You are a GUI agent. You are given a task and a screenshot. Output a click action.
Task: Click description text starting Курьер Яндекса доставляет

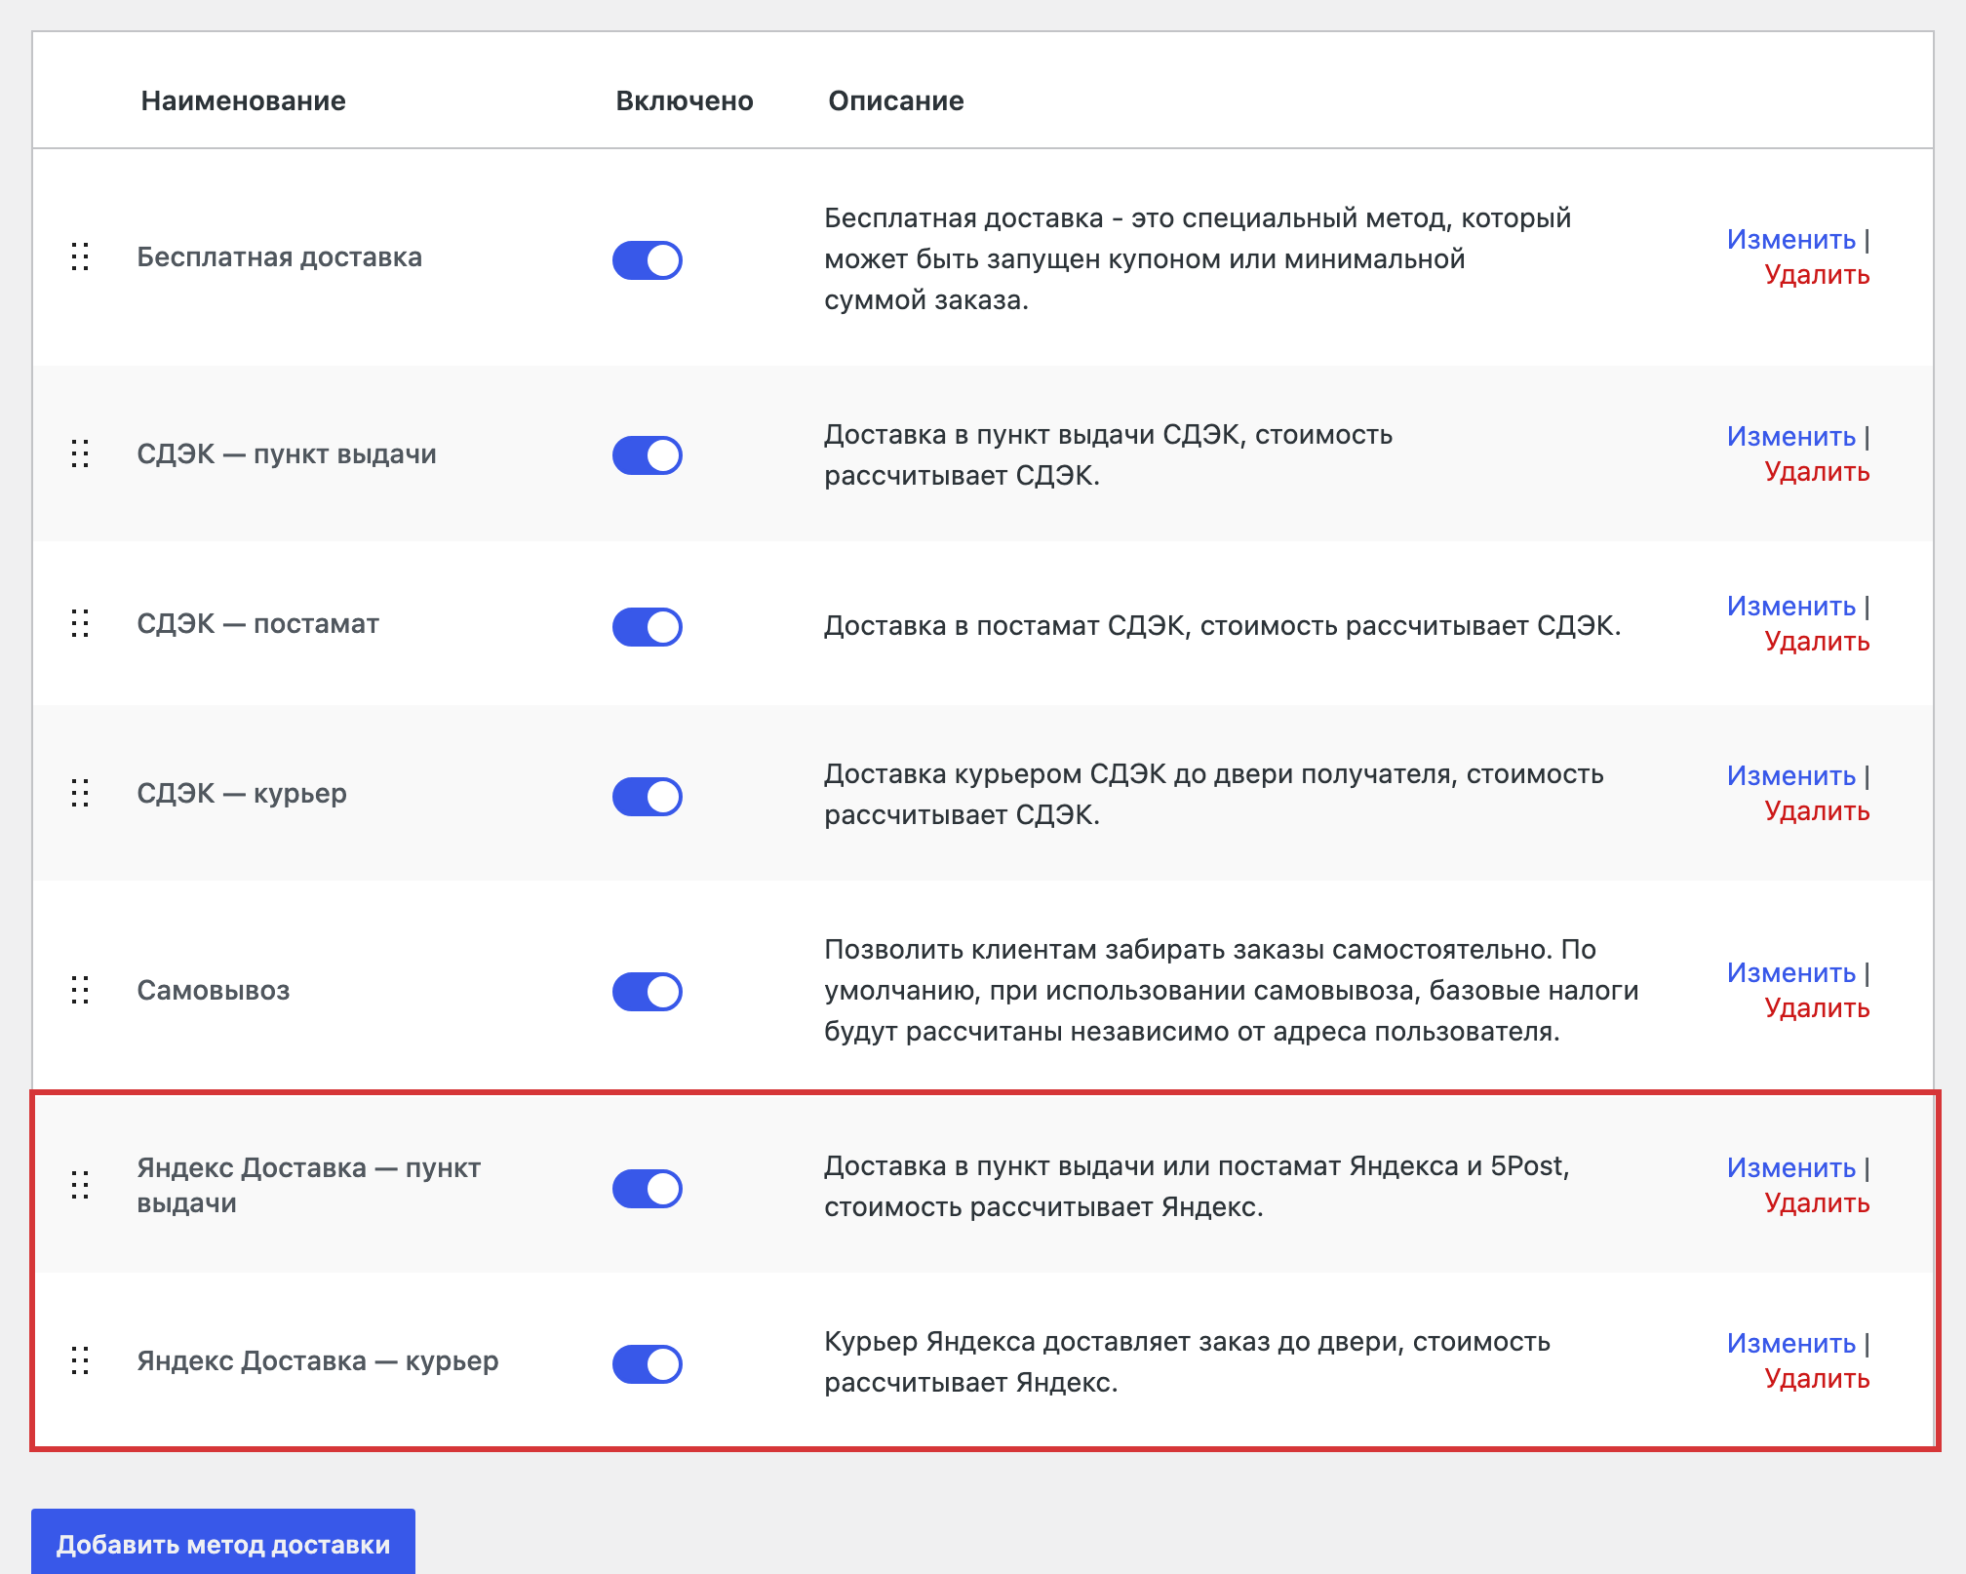click(x=1188, y=1362)
